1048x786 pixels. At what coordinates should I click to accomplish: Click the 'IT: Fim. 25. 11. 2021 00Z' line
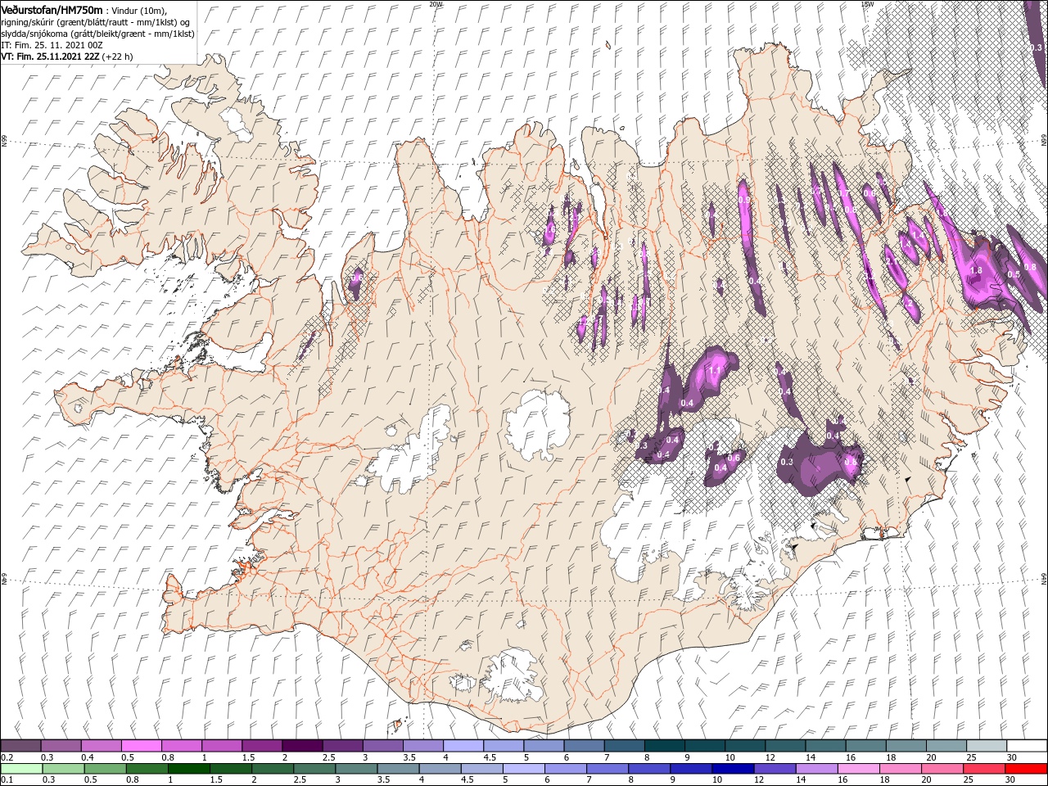(x=52, y=45)
